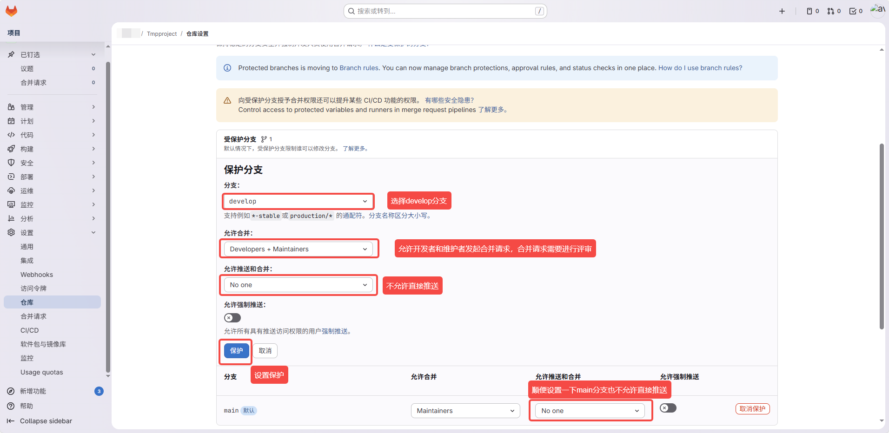Click the top search input field
The width and height of the screenshot is (889, 433).
pyautogui.click(x=445, y=11)
